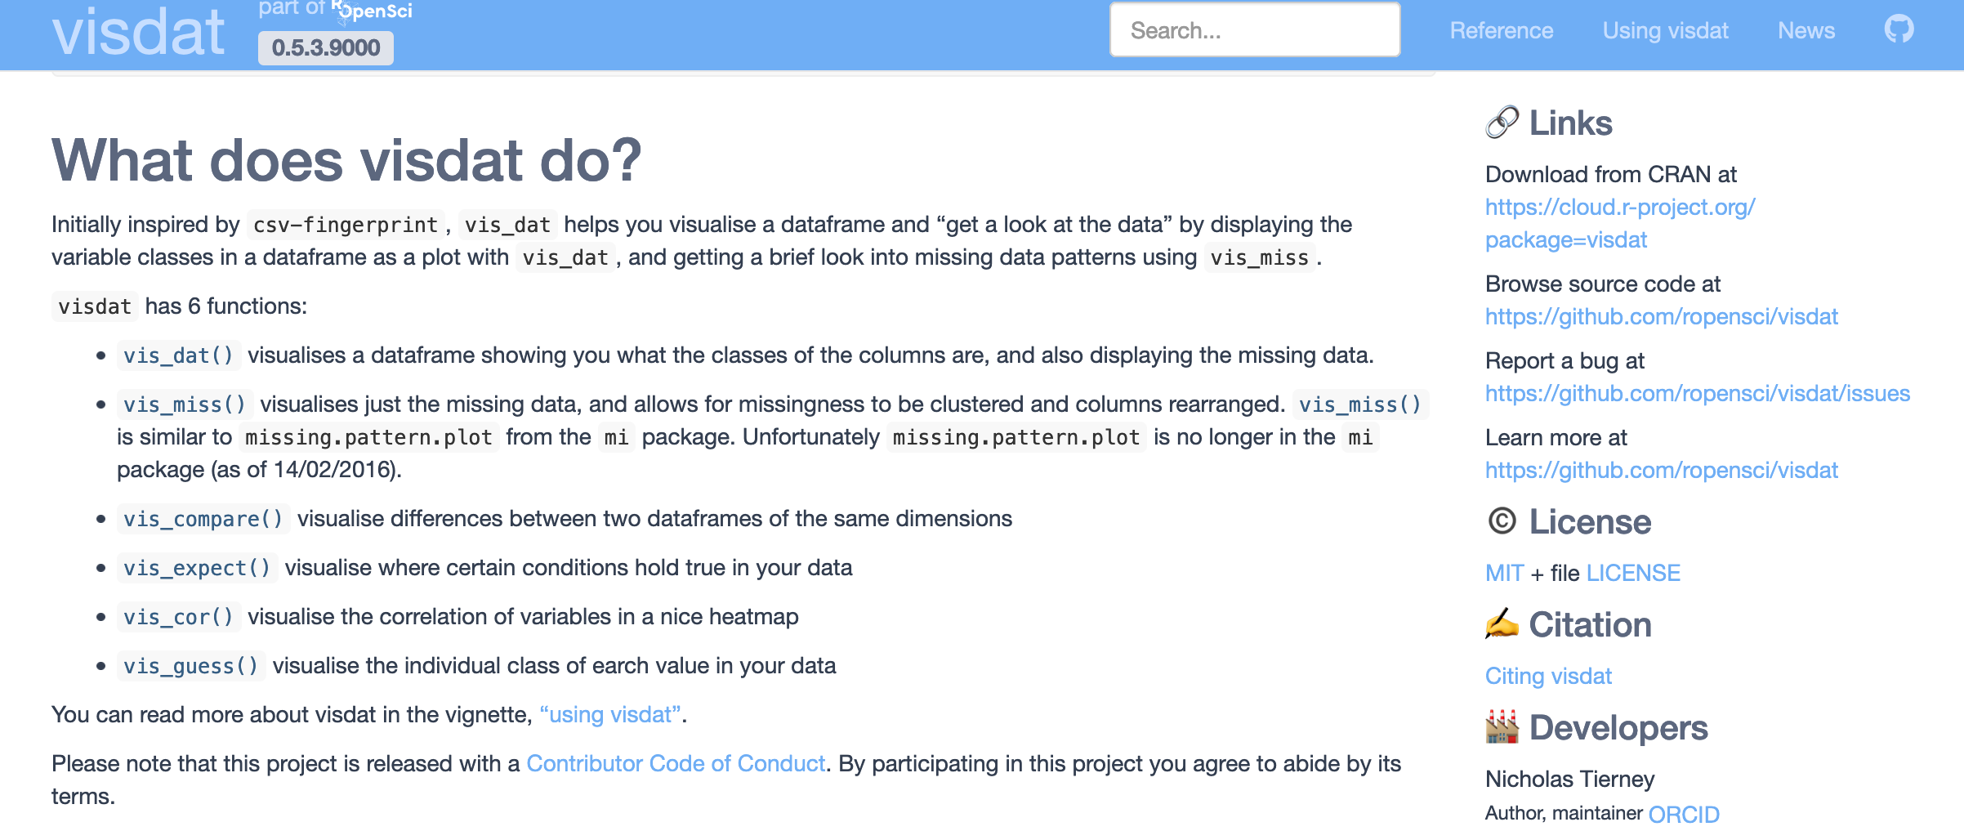The width and height of the screenshot is (1964, 840).
Task: Open Nicholas Tierney's ORCID profile
Action: point(1685,813)
